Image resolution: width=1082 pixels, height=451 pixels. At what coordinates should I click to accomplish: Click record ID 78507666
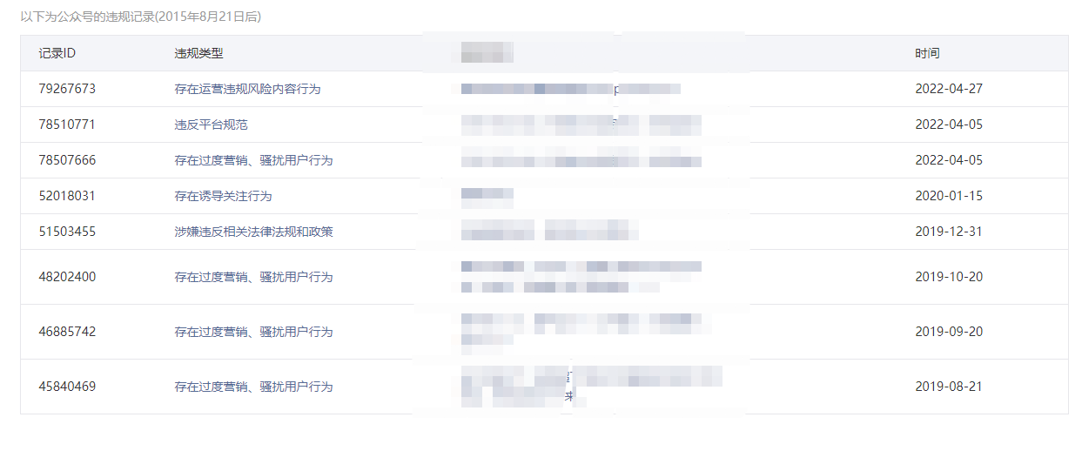pyautogui.click(x=67, y=160)
